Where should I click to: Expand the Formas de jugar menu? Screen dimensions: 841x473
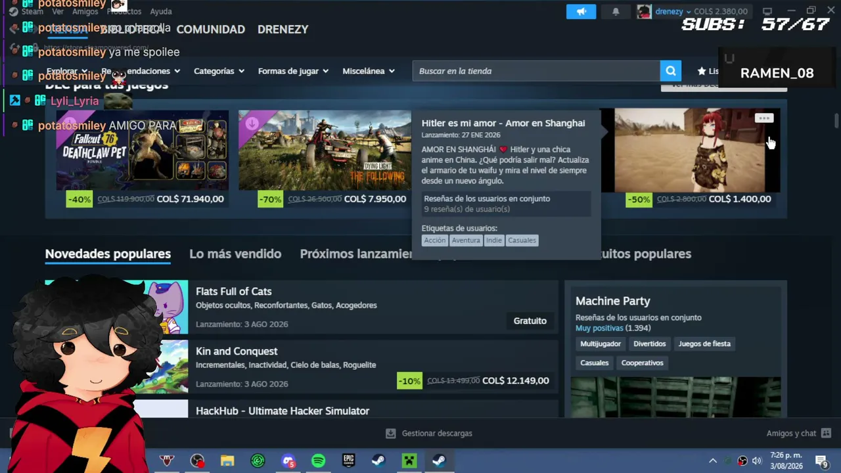point(294,71)
